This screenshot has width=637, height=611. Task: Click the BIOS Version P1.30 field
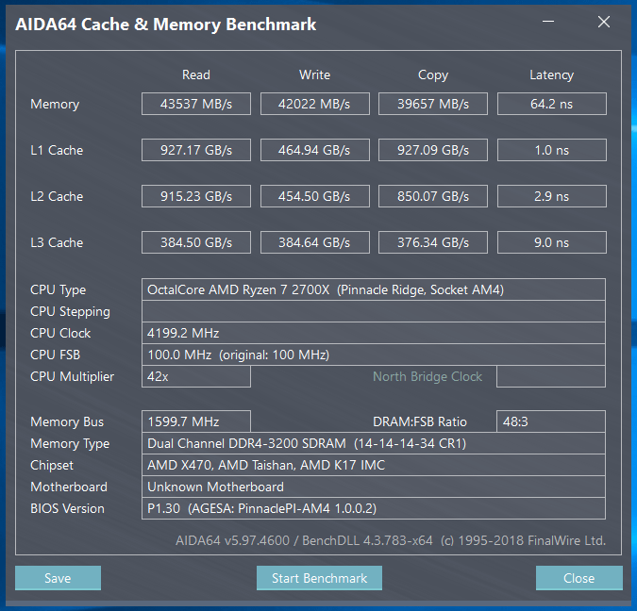tap(374, 508)
